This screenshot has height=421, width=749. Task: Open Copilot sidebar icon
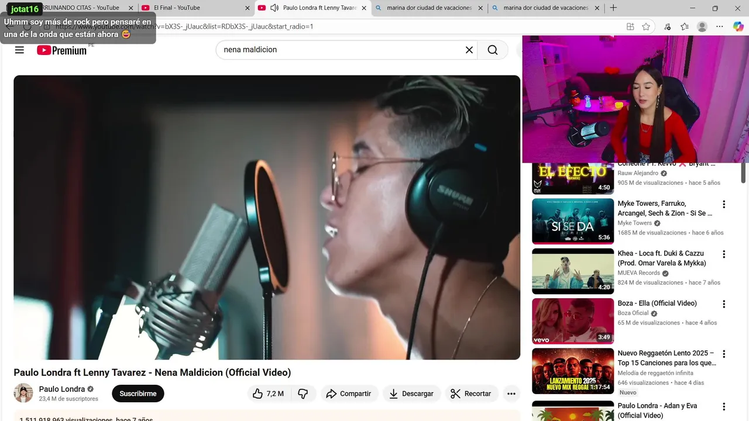[738, 26]
